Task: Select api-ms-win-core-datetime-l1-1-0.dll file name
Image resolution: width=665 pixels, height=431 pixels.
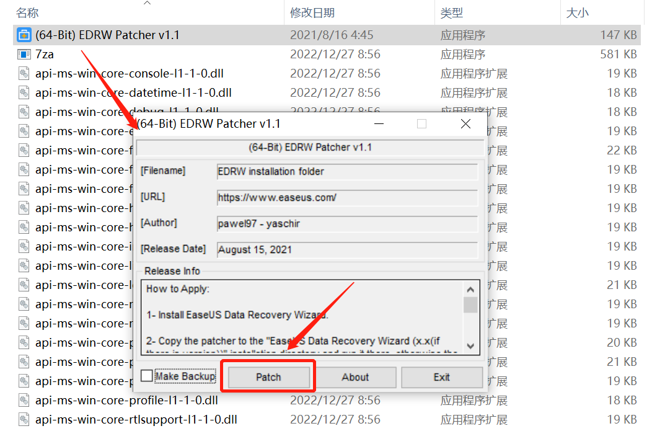Action: point(134,92)
